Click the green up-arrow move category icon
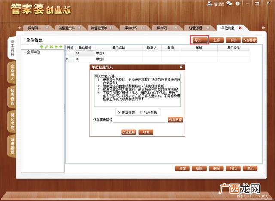The image size is (275, 201). click(x=56, y=47)
